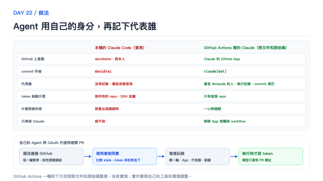Click the red cell '做不到'
The image size is (323, 181).
pos(100,121)
